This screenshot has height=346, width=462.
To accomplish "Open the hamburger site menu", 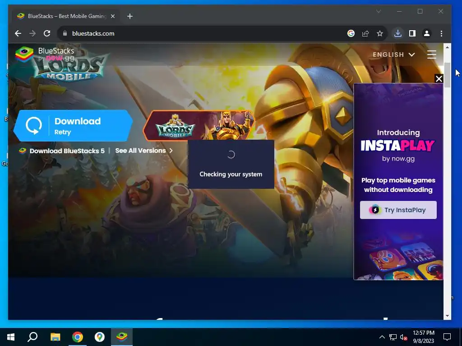I will point(432,55).
